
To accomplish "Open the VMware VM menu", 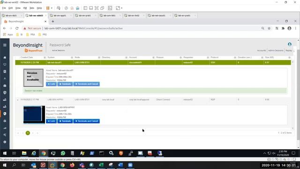I will click(x=25, y=8).
